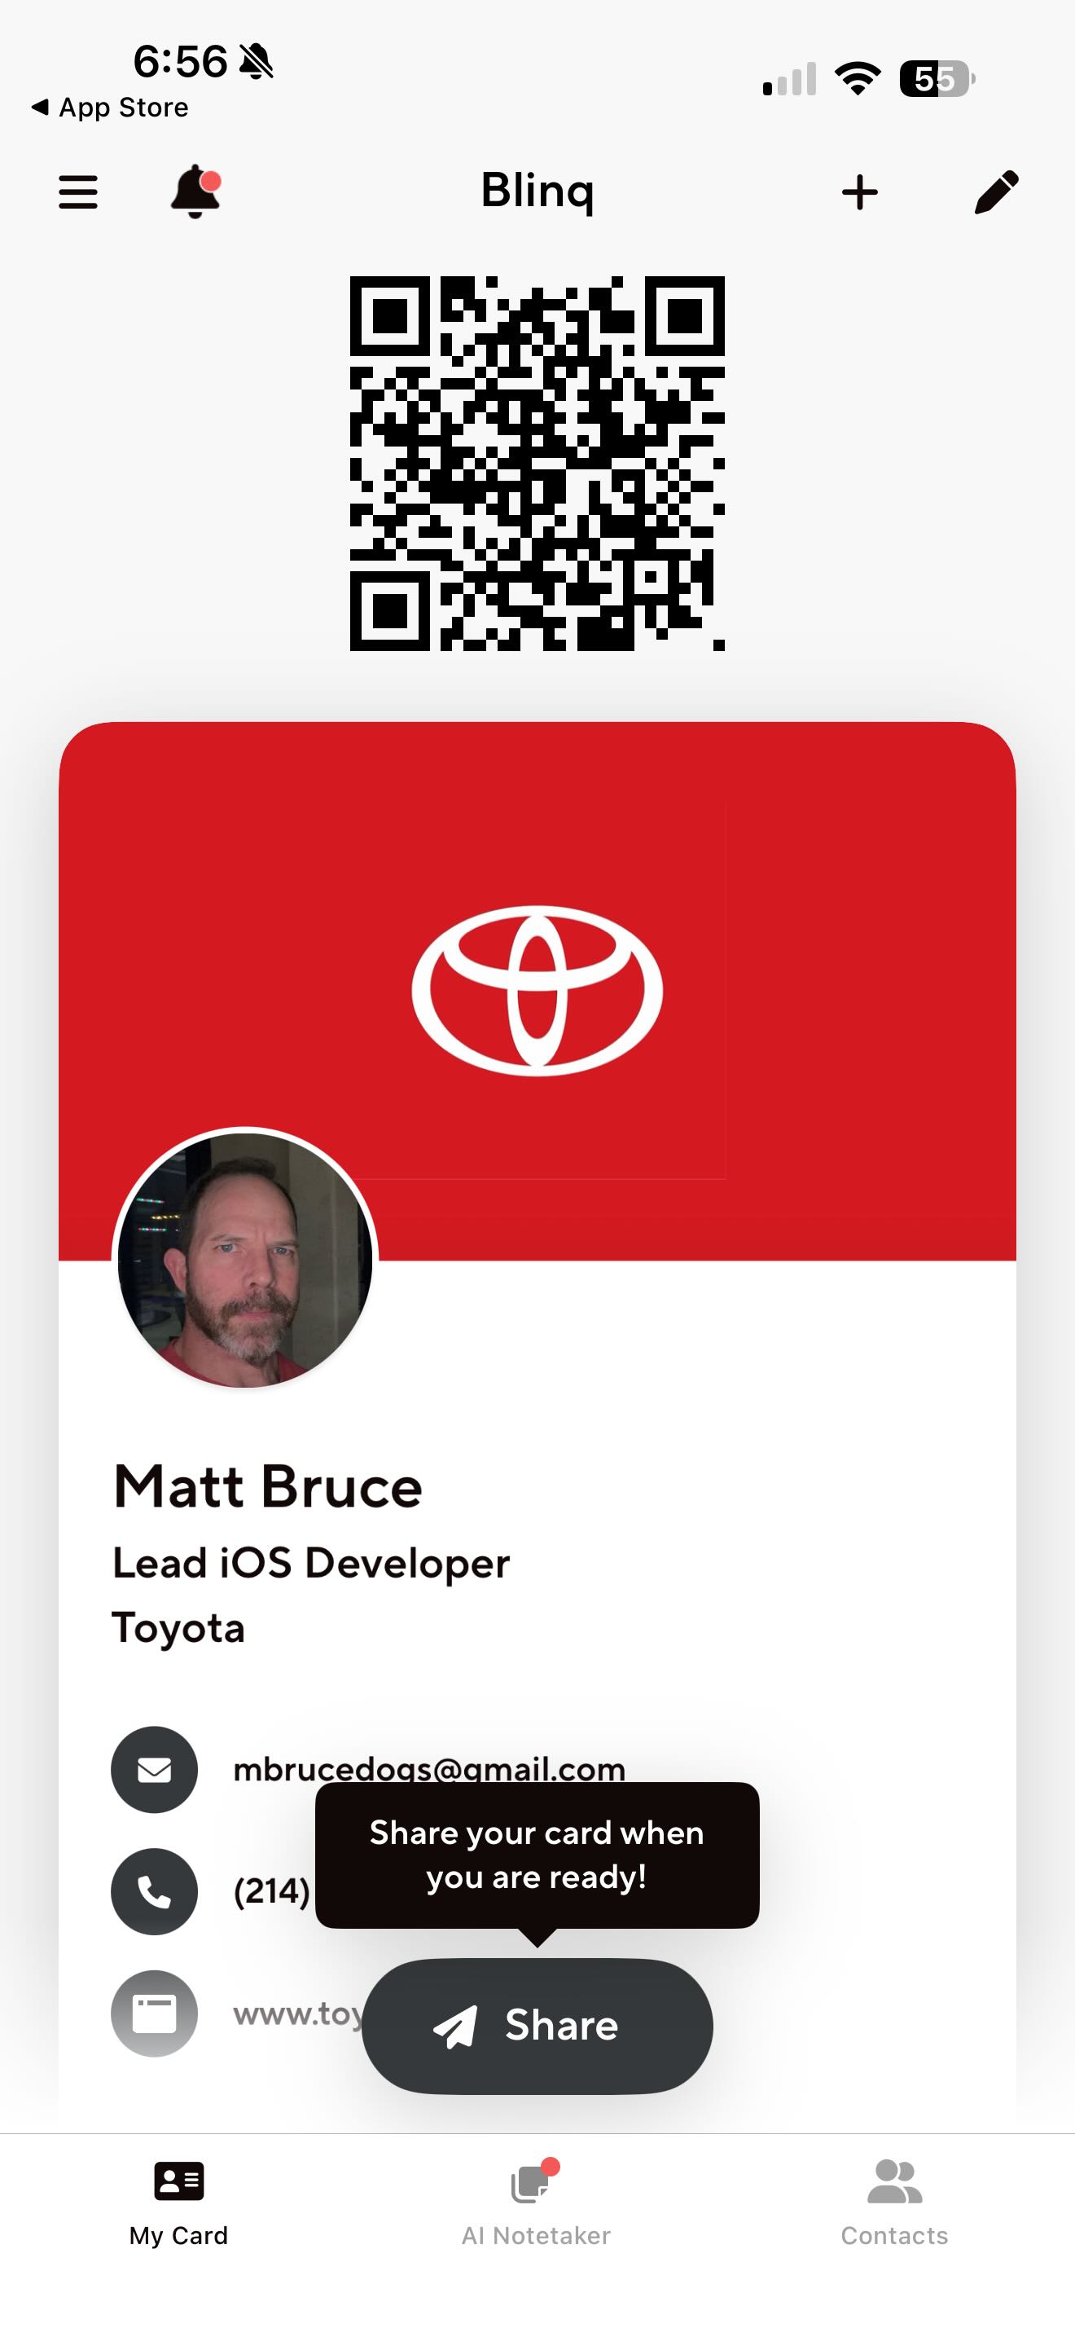This screenshot has height=2337, width=1075.
Task: Tap the email envelope icon
Action: (154, 1769)
